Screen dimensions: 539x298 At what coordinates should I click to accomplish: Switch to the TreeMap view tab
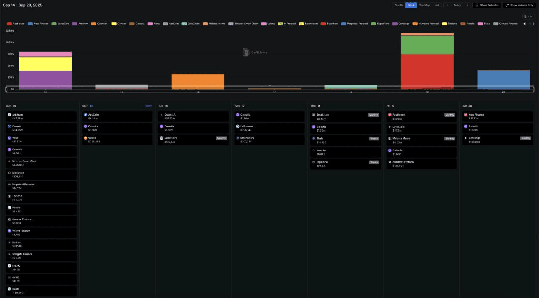point(424,5)
